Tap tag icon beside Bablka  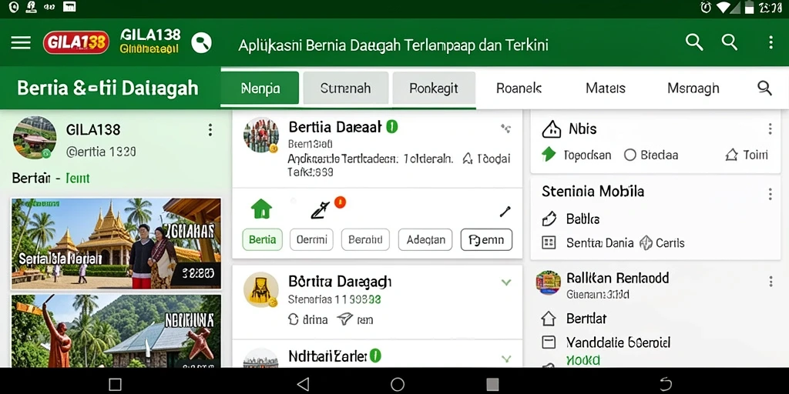pos(549,219)
